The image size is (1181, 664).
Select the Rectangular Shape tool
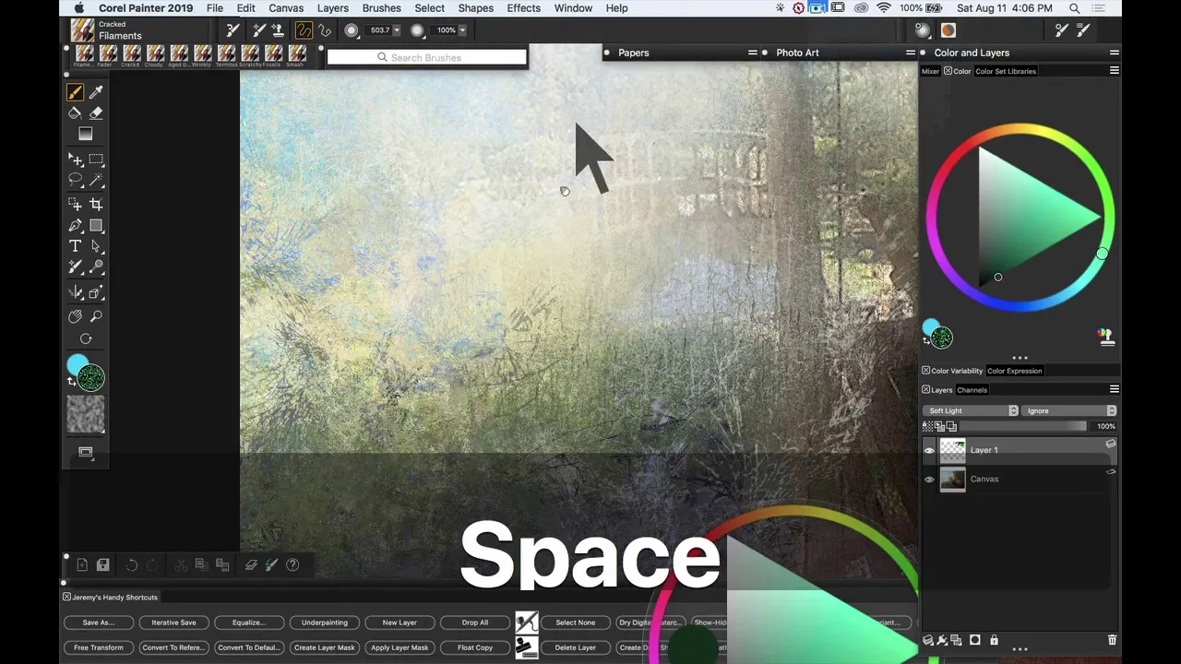96,226
